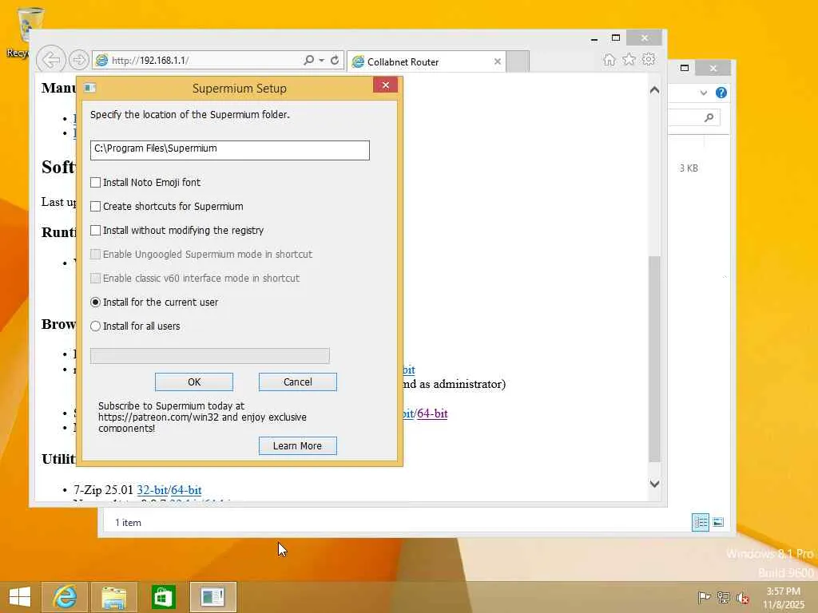818x613 pixels.
Task: Click Supermium Setup title bar icon
Action: pyautogui.click(x=89, y=88)
